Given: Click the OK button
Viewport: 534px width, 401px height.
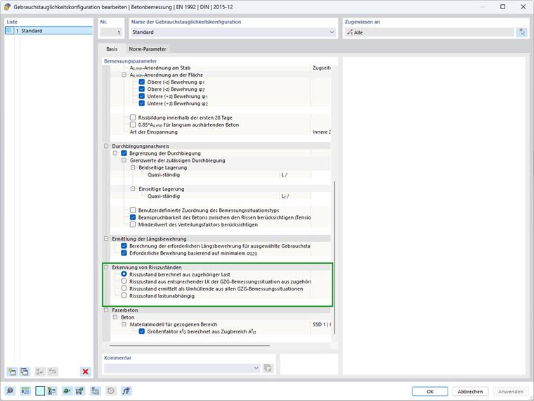Looking at the screenshot, I should point(430,391).
